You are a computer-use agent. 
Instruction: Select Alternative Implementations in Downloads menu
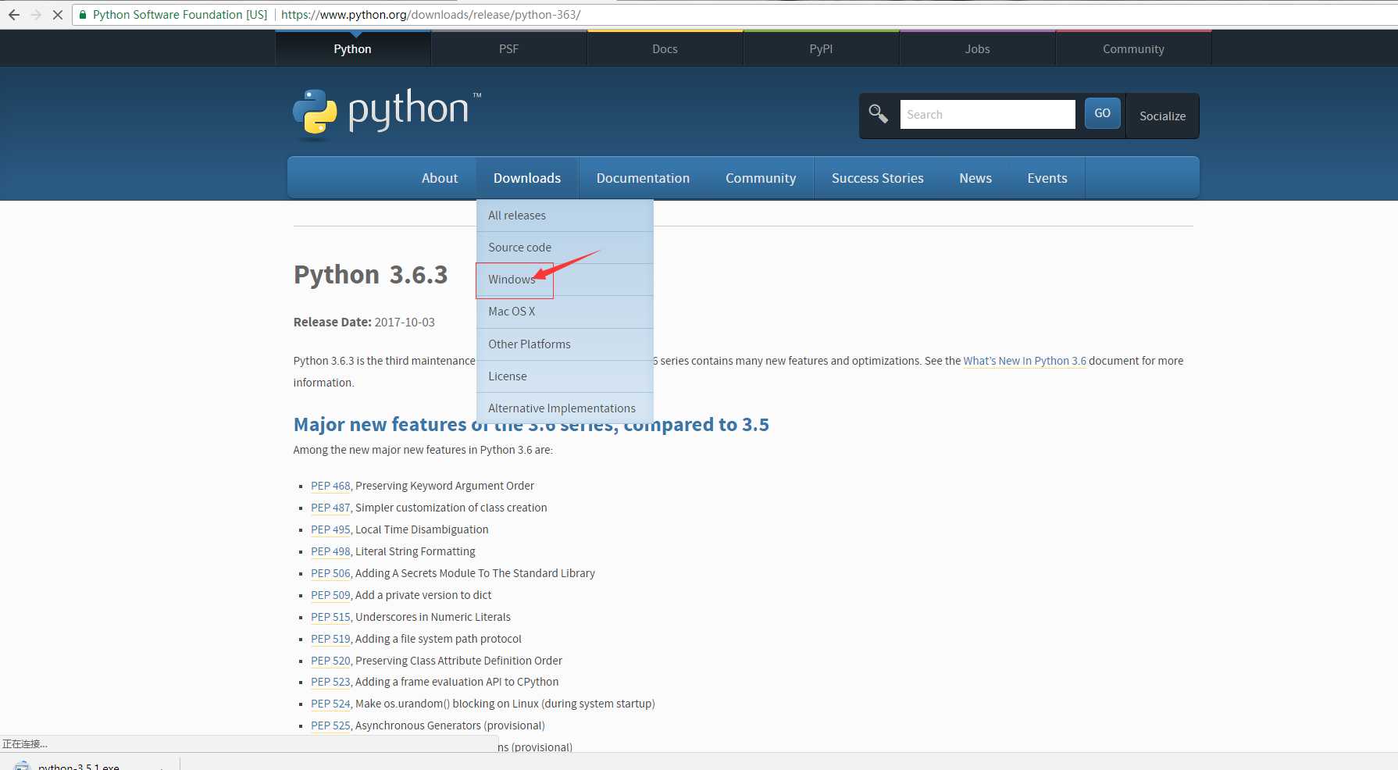pyautogui.click(x=565, y=408)
